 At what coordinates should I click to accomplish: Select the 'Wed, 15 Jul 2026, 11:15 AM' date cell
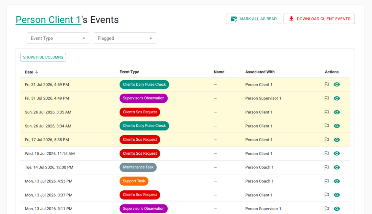50,154
